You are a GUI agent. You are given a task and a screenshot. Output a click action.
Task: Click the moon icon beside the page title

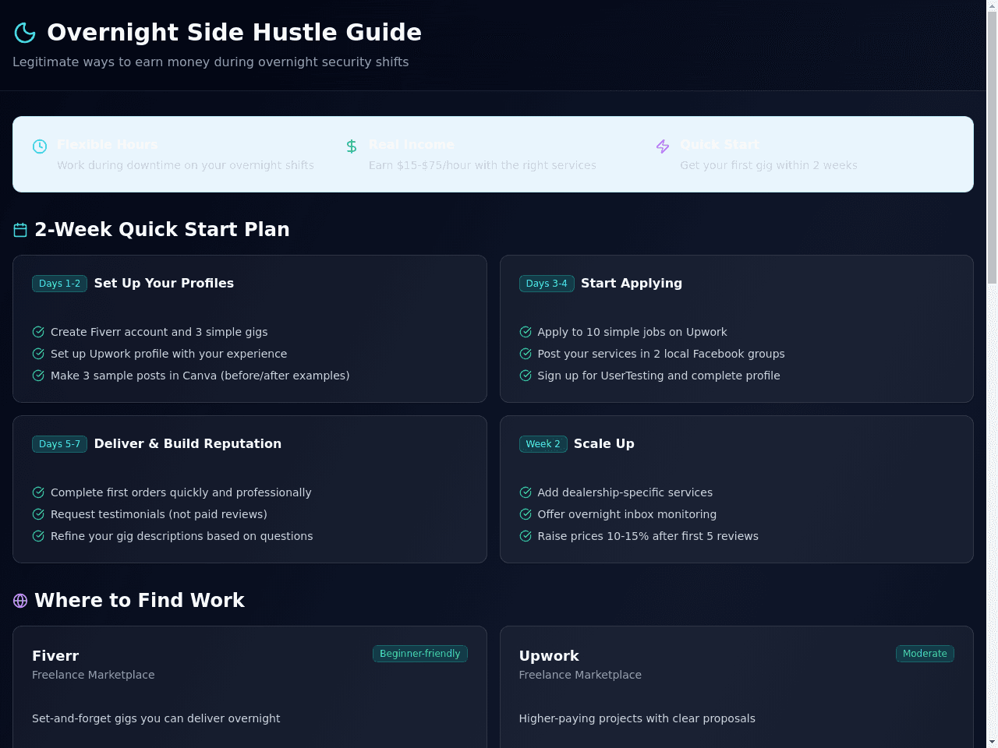[25, 33]
